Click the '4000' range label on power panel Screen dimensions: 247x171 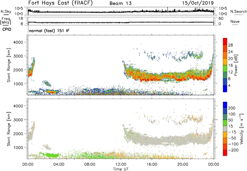(18, 42)
